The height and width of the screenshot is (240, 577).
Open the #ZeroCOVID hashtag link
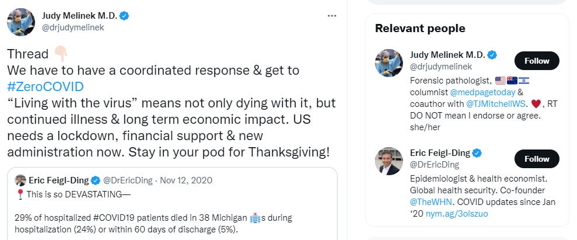tap(45, 87)
